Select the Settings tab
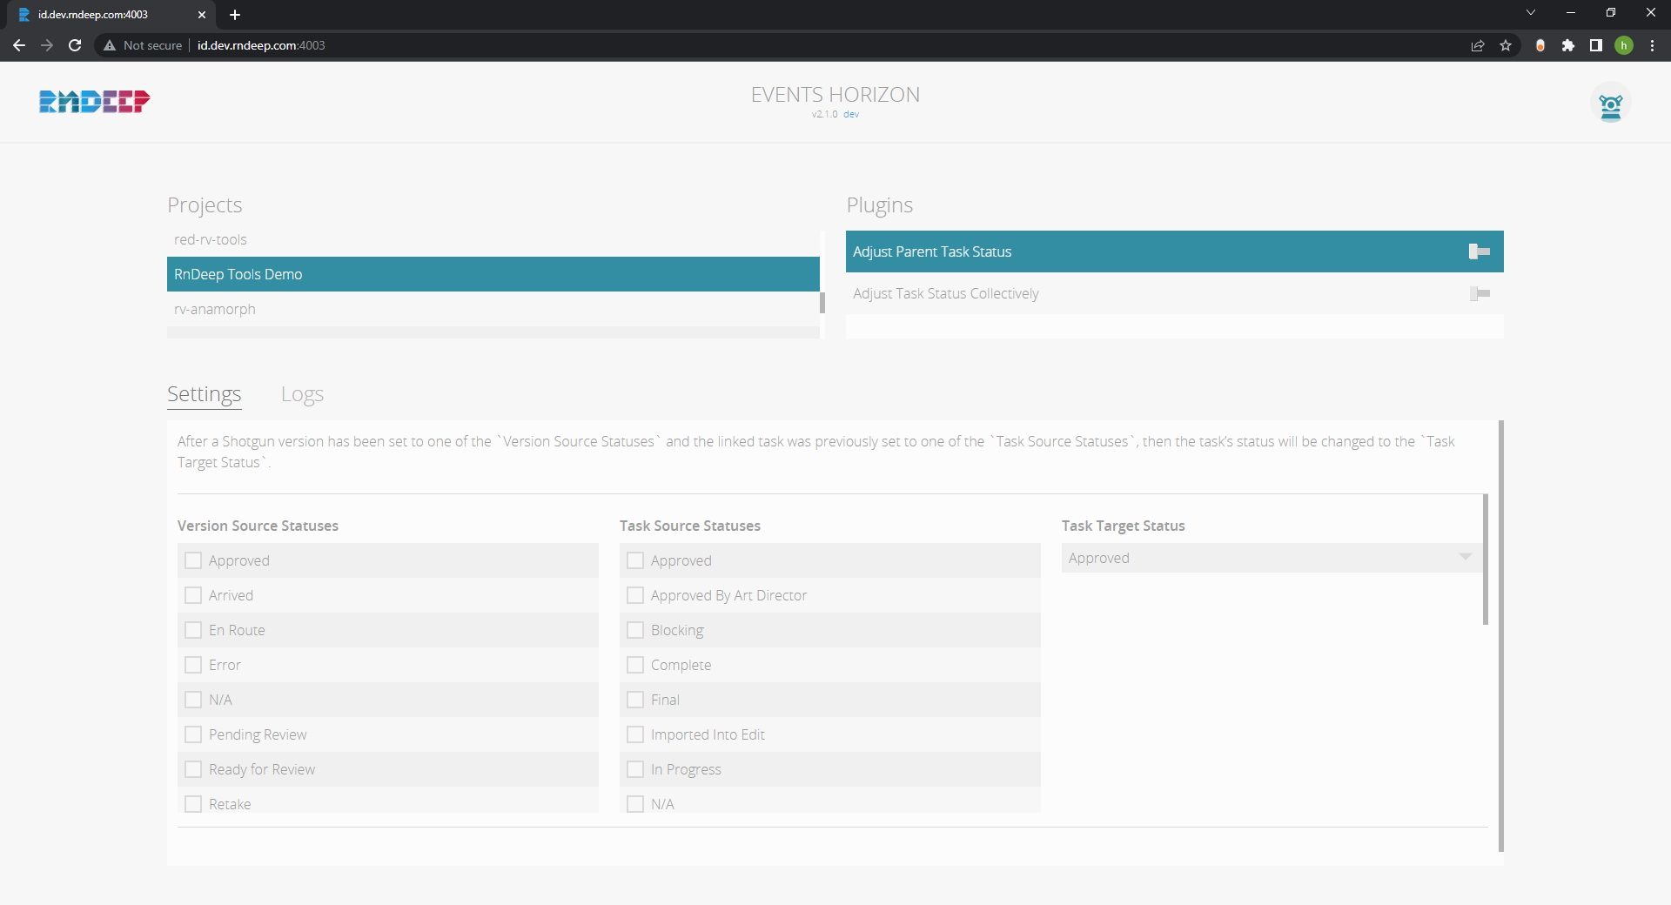1671x905 pixels. (204, 394)
